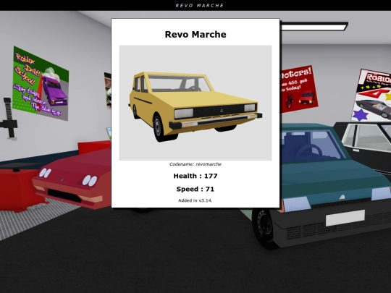Click the red sports car

[x=72, y=179]
